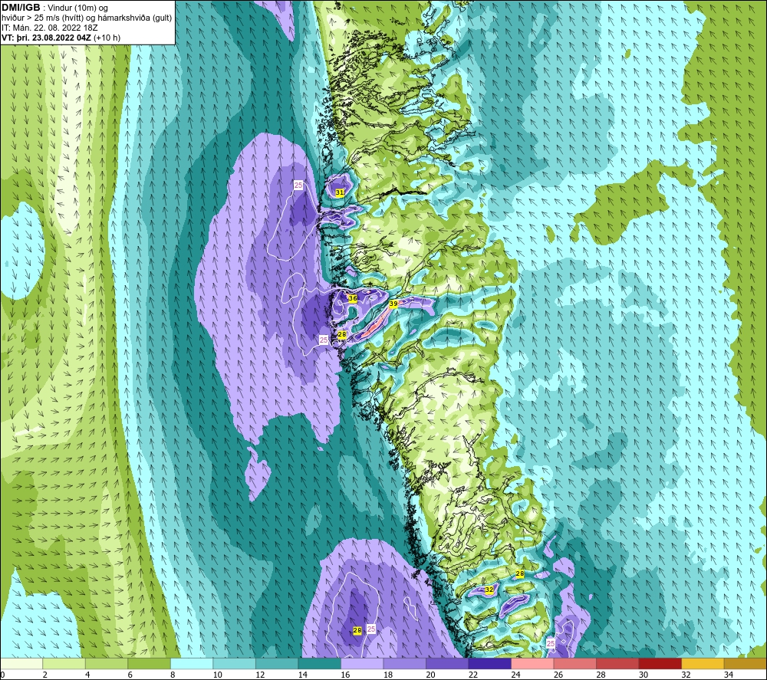
Task: Pick the red 28–30 legend swatch
Action: [x=617, y=664]
